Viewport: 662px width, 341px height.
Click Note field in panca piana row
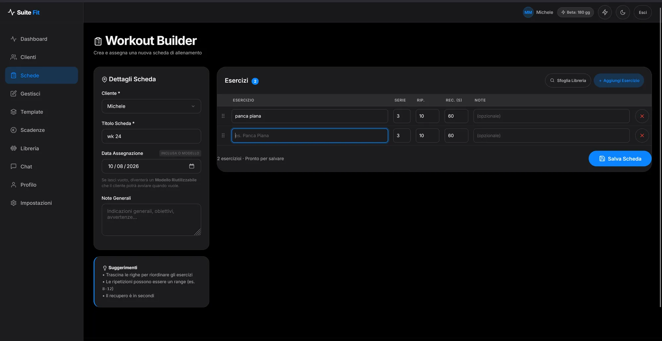(x=551, y=116)
